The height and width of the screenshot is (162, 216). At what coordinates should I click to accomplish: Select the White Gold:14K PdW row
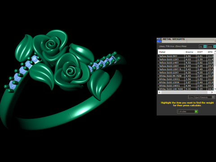[x=186, y=89]
